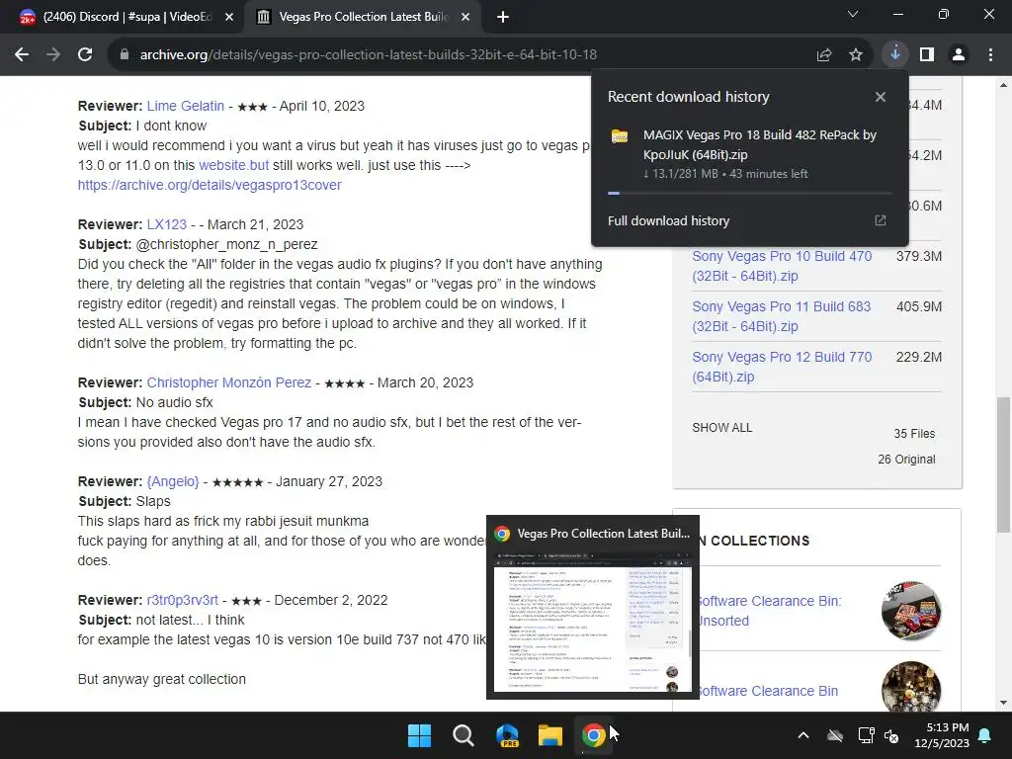1012x759 pixels.
Task: Click the page vertical scrollbar thumb
Action: tap(1003, 465)
